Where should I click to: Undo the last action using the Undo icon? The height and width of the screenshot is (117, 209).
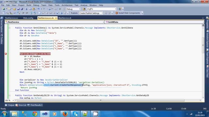coord(39,9)
